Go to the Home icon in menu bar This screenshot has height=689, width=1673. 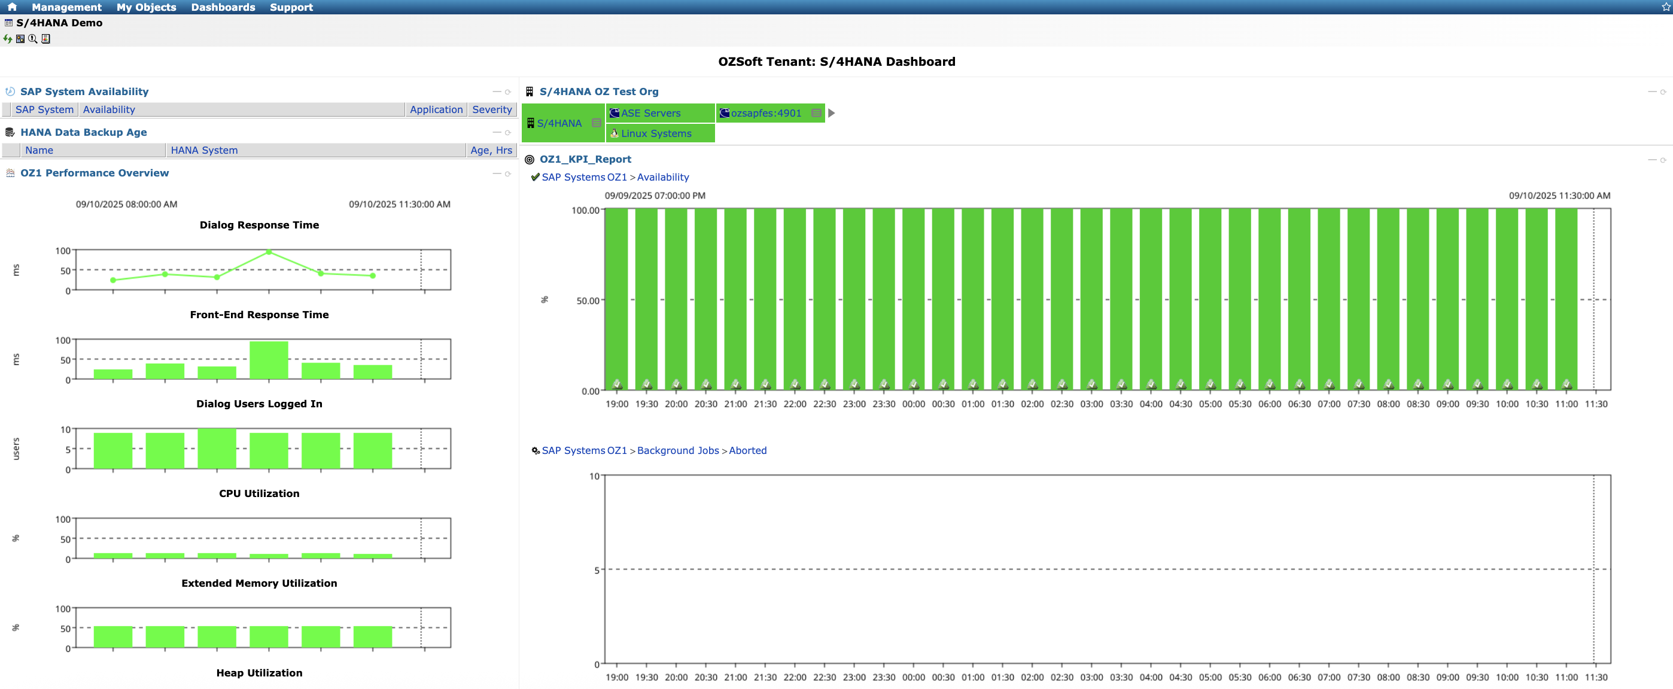click(x=12, y=7)
